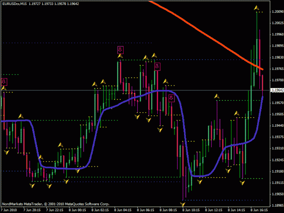Click the 1.20090 price axis label
Image resolution: width=284 pixels, height=213 pixels.
277,12
